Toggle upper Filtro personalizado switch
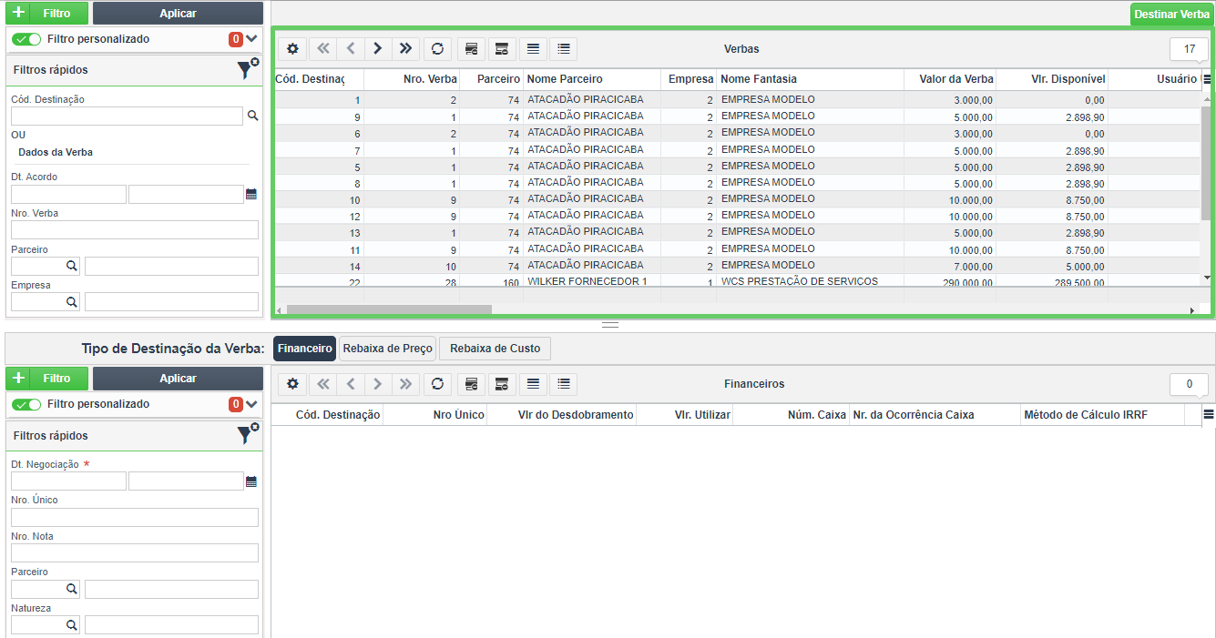This screenshot has height=638, width=1216. pos(26,39)
